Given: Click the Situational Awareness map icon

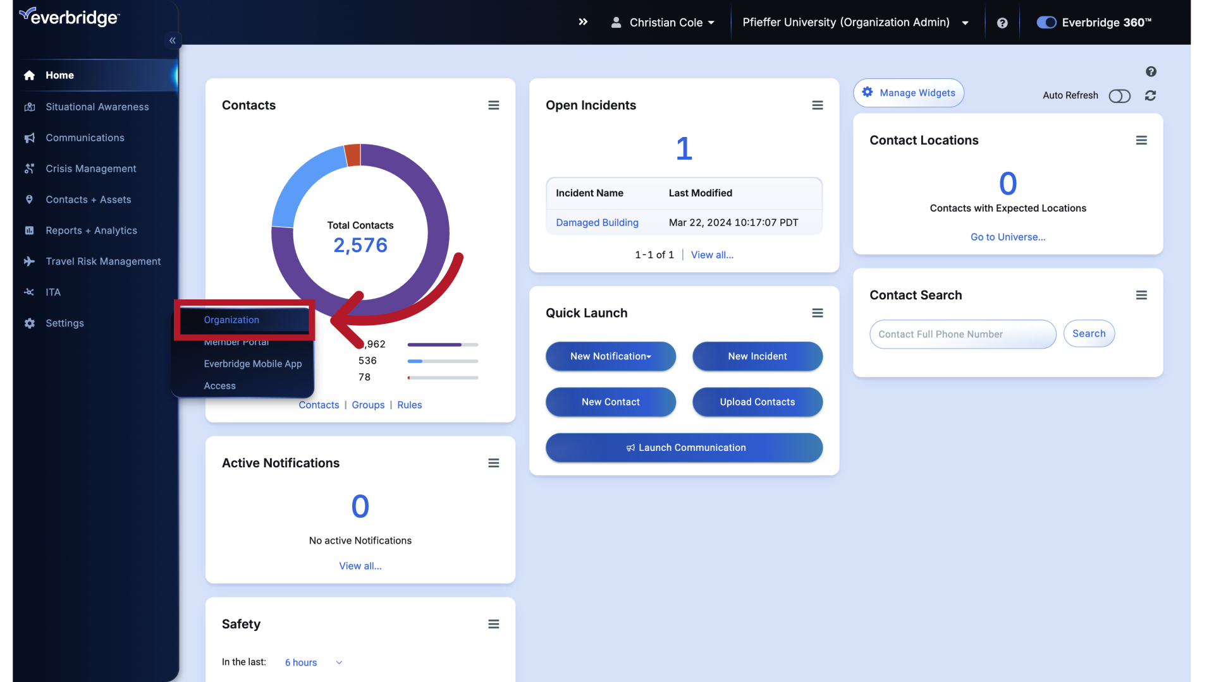Looking at the screenshot, I should pos(29,107).
